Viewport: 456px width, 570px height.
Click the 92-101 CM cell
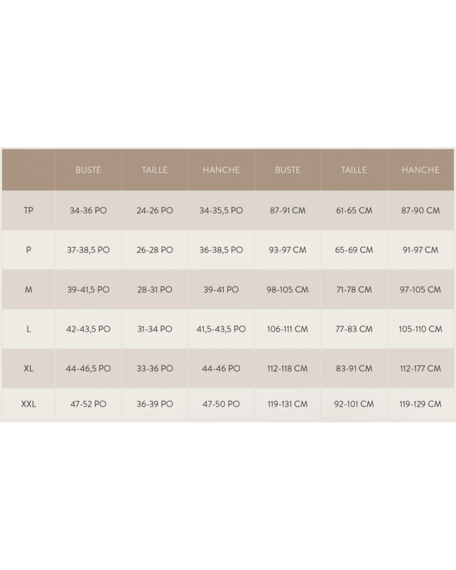pos(354,404)
